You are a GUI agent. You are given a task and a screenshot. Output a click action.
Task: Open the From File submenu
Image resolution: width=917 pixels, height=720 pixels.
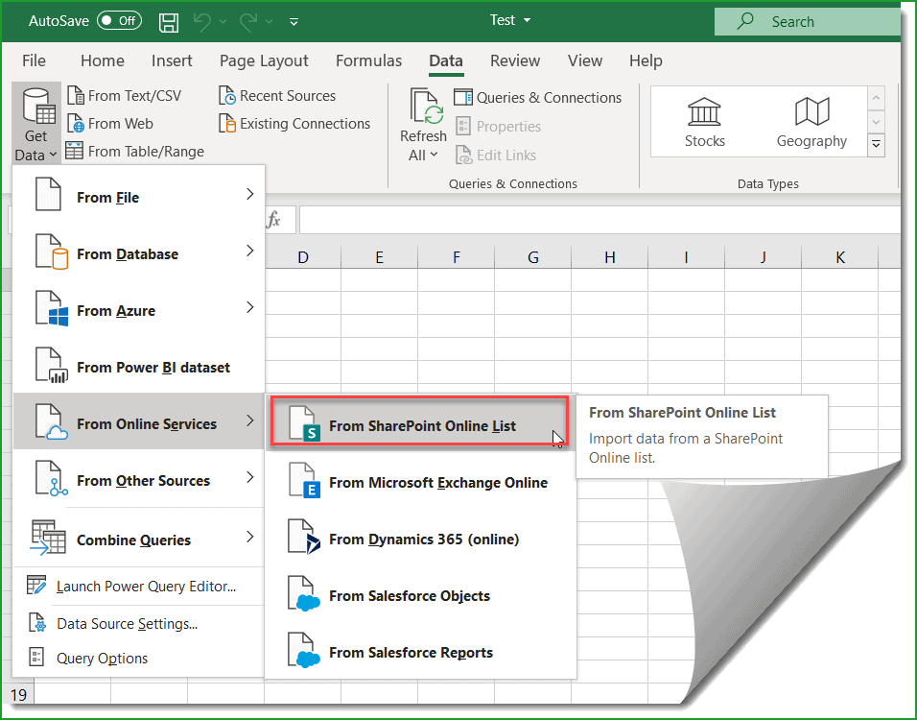pos(138,197)
